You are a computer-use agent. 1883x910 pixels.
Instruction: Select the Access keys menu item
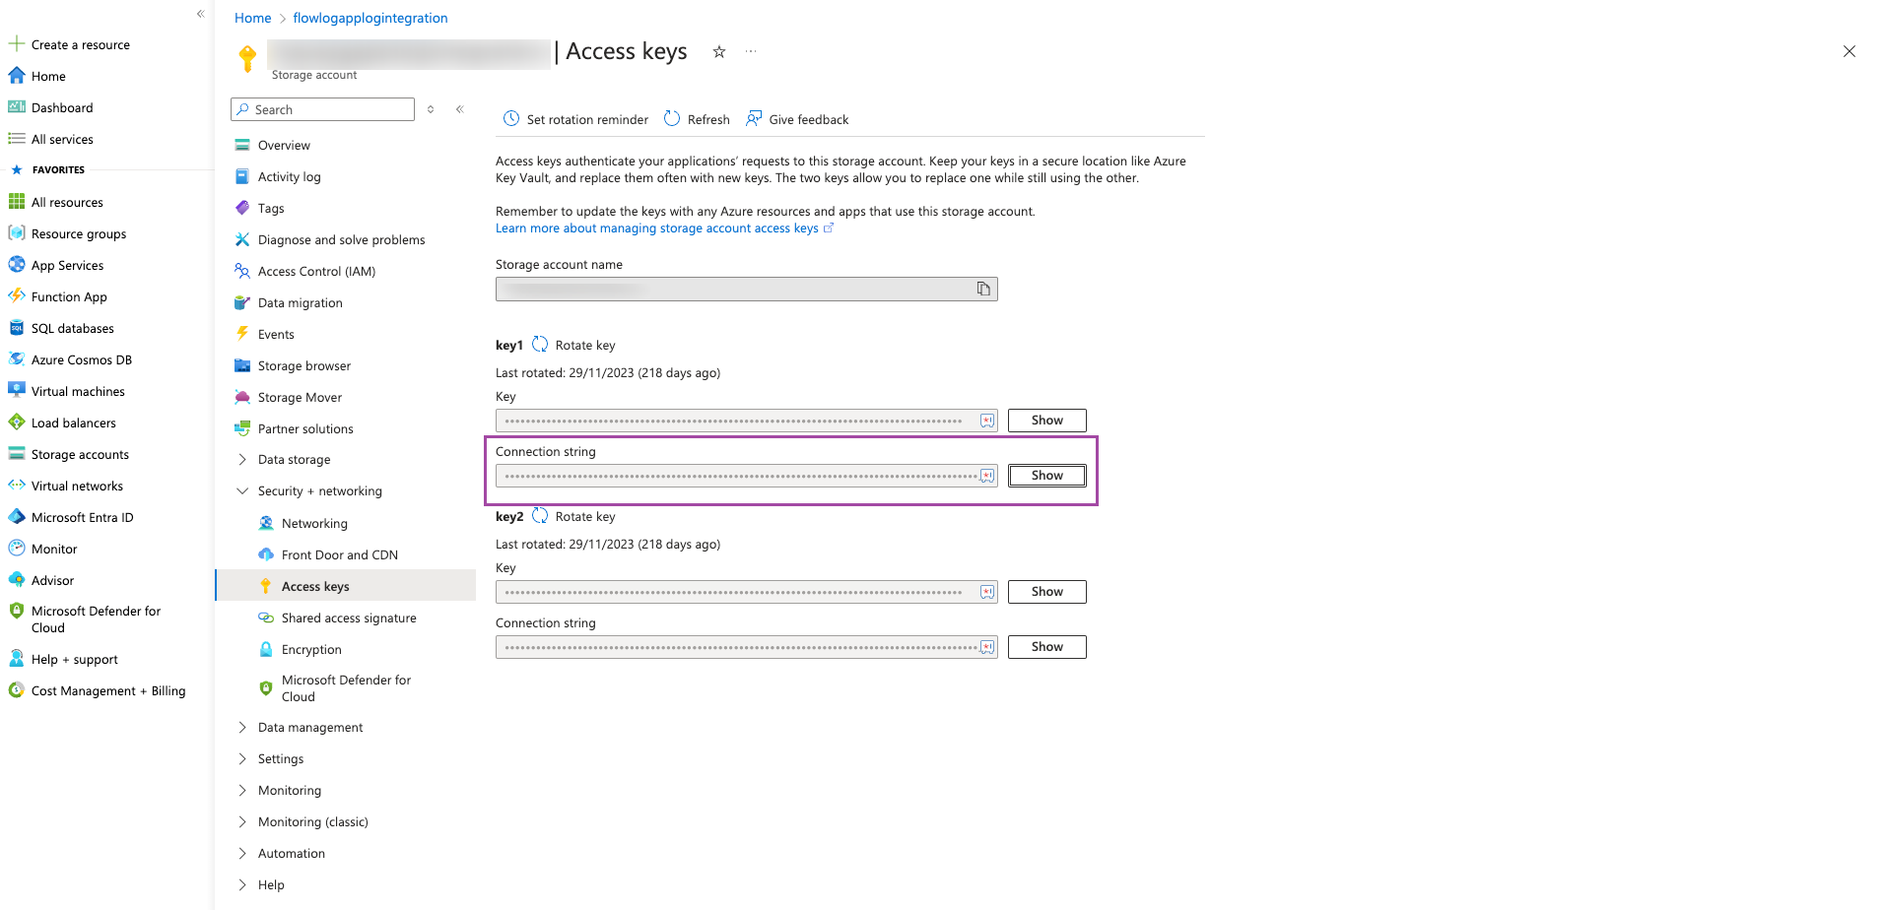pyautogui.click(x=315, y=585)
